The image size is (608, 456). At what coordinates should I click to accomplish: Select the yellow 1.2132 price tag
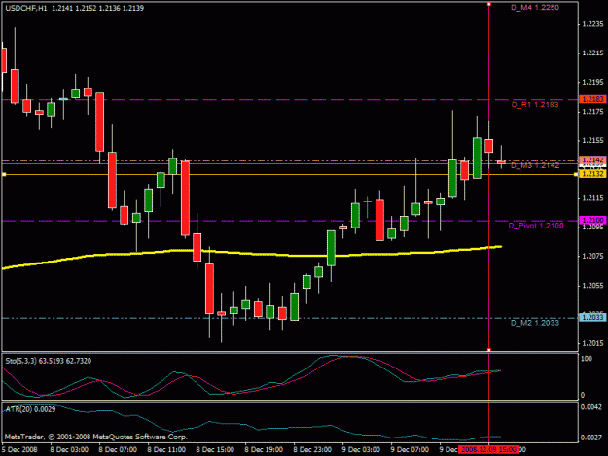[592, 174]
